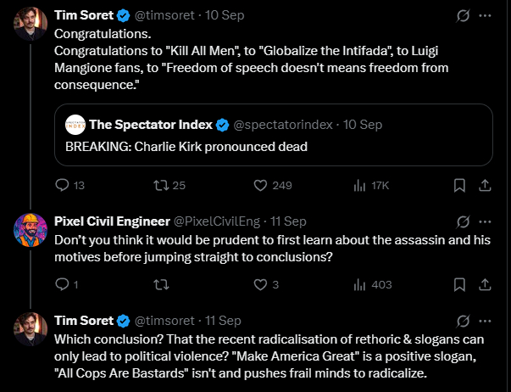Bookmark Pixel Civil Engineer's tweet

coord(458,284)
